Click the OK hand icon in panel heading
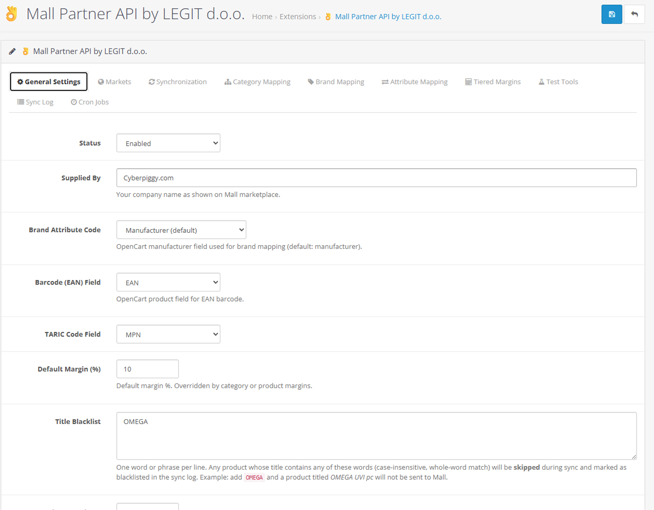 (x=26, y=51)
